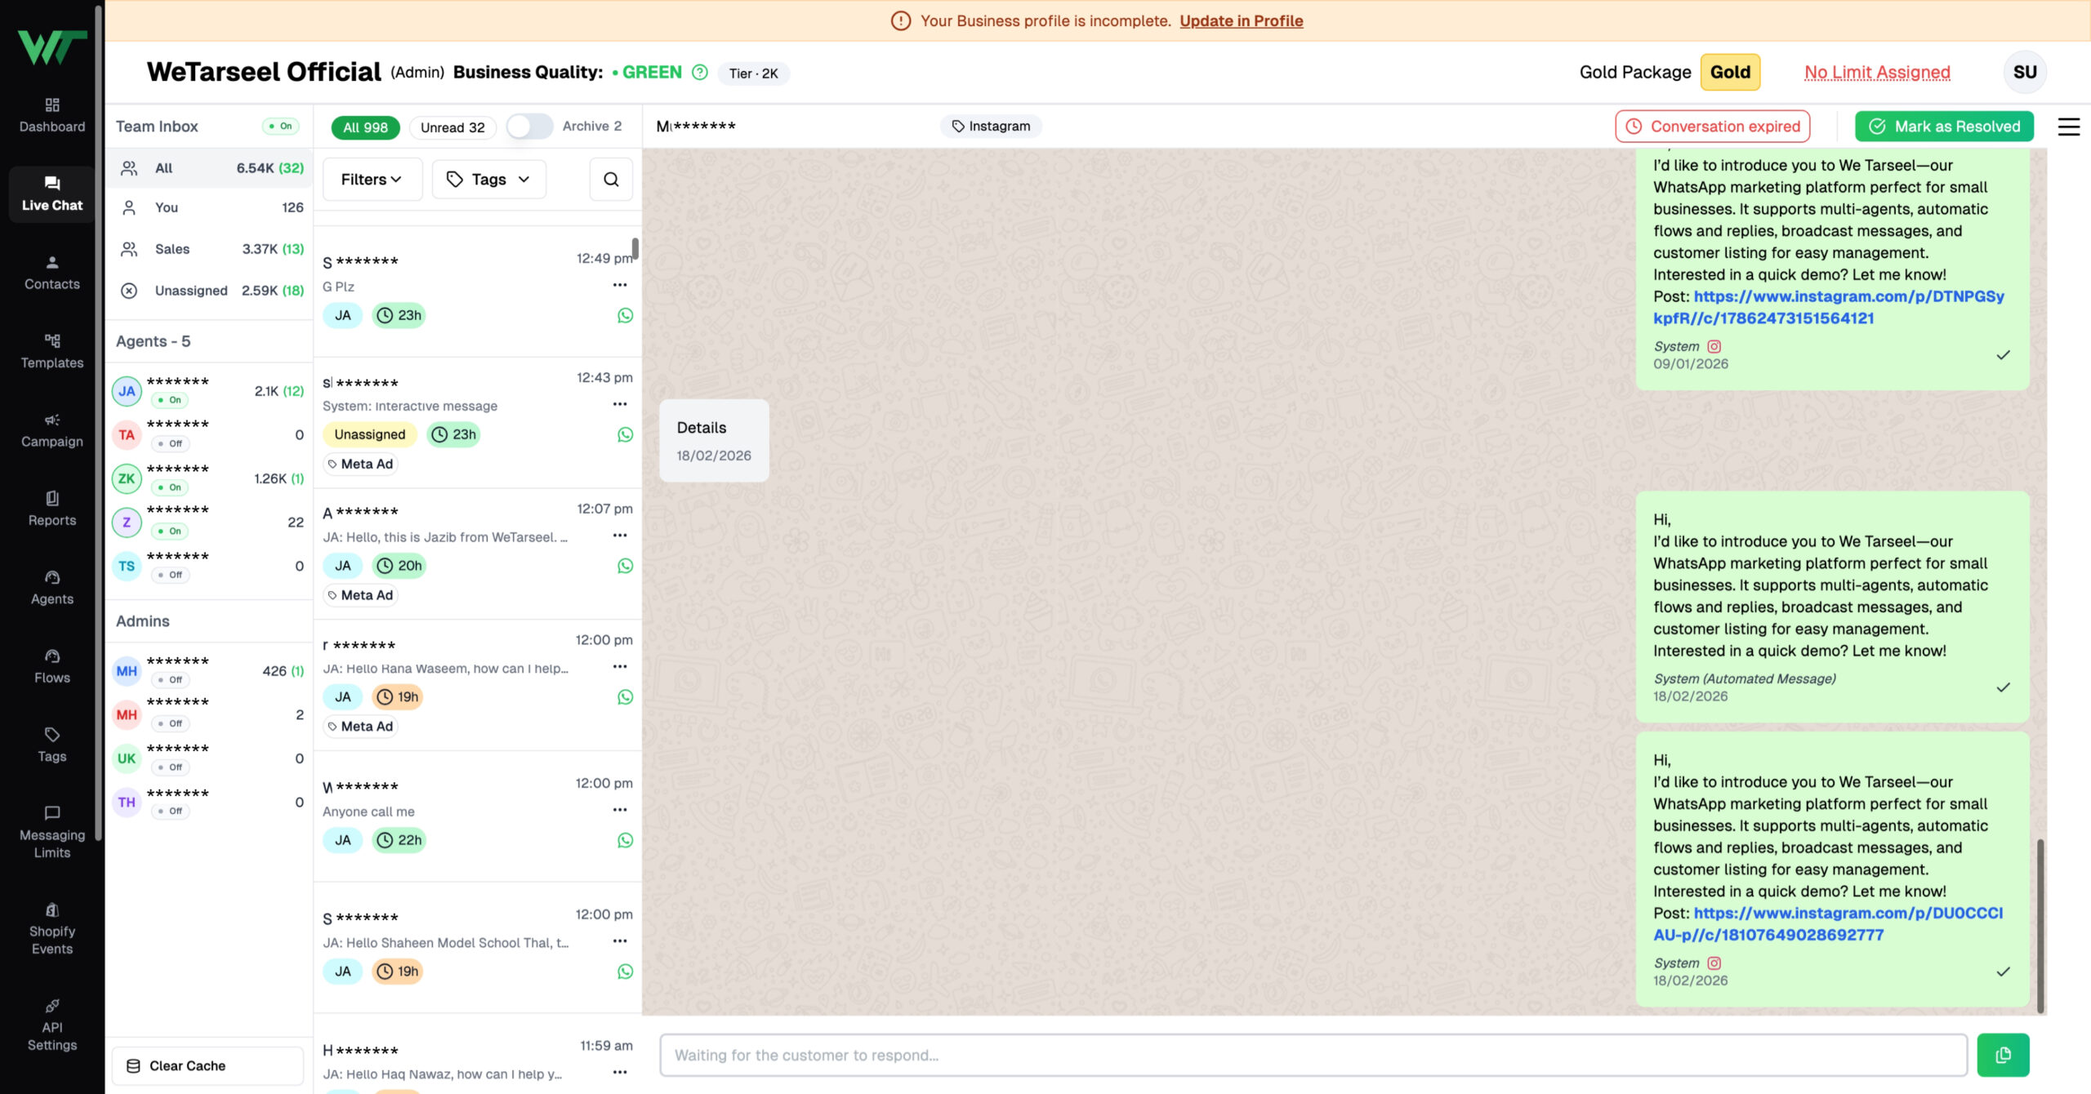This screenshot has height=1094, width=2091.
Task: Toggle the Team Inbox On switch
Action: (280, 127)
